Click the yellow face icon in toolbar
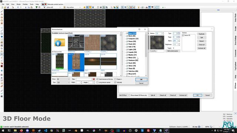Image resolution: width=237 pixels, height=133 pixels. click(x=84, y=7)
